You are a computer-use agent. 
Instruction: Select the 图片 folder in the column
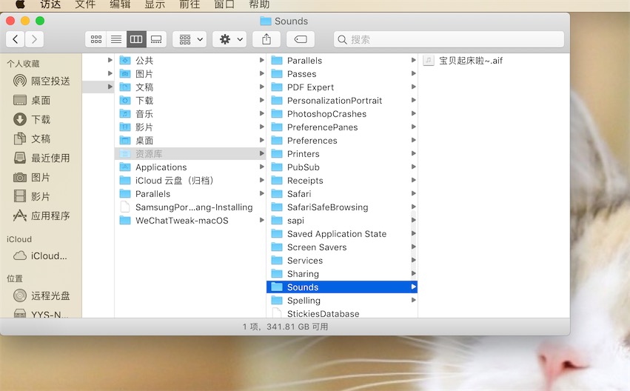coord(190,74)
